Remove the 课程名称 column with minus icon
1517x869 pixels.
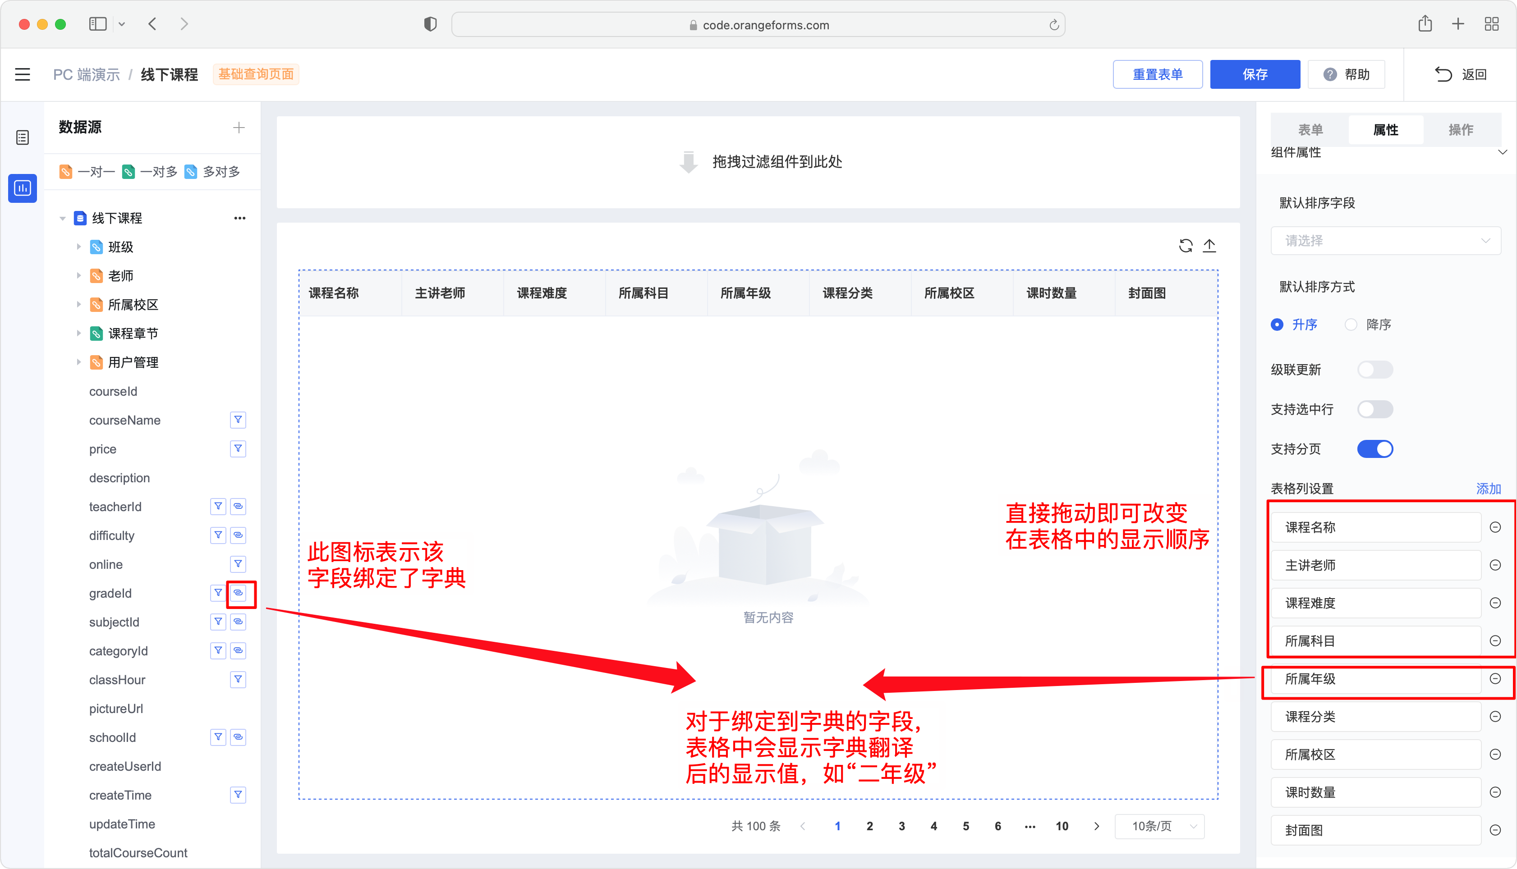1495,528
